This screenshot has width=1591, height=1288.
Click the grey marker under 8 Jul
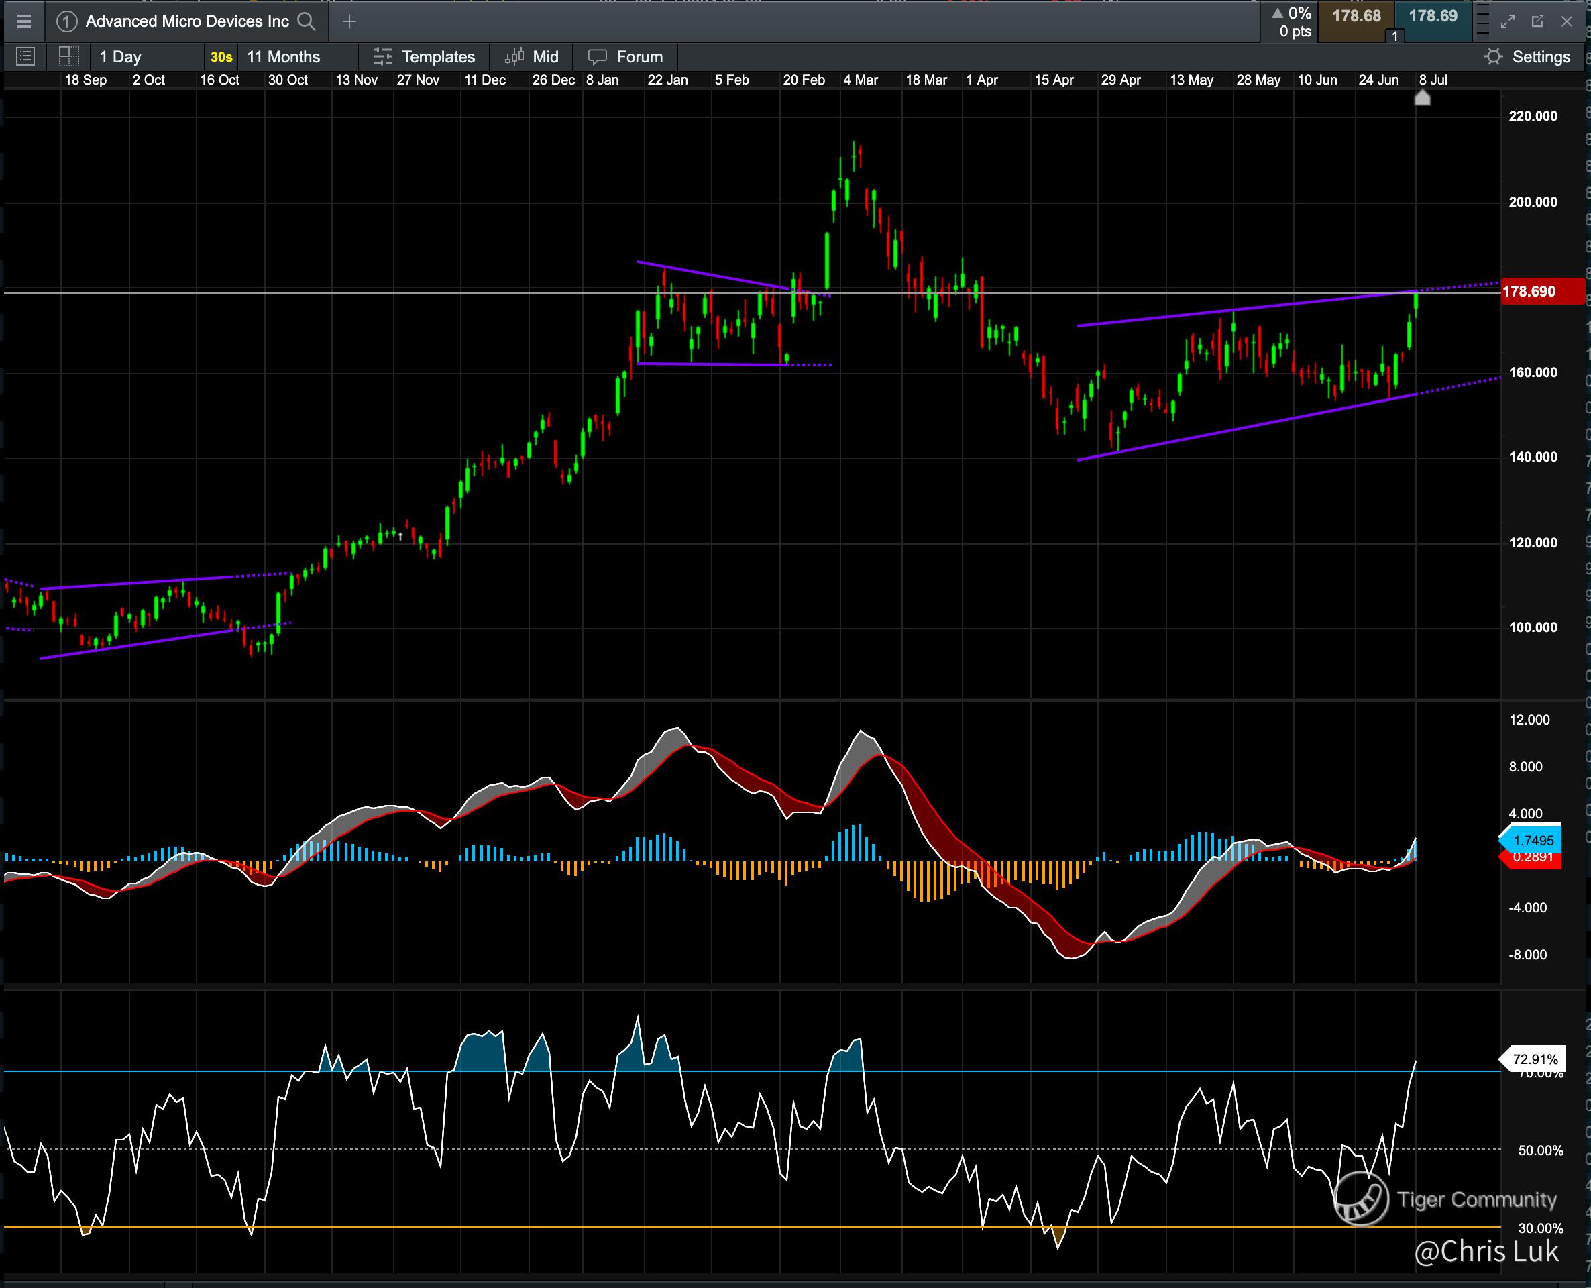pyautogui.click(x=1422, y=97)
